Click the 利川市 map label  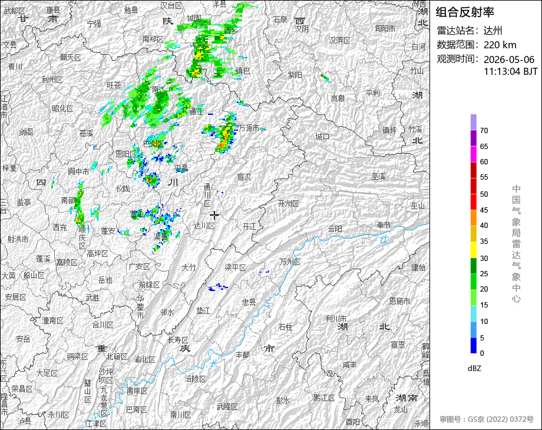tap(336, 318)
